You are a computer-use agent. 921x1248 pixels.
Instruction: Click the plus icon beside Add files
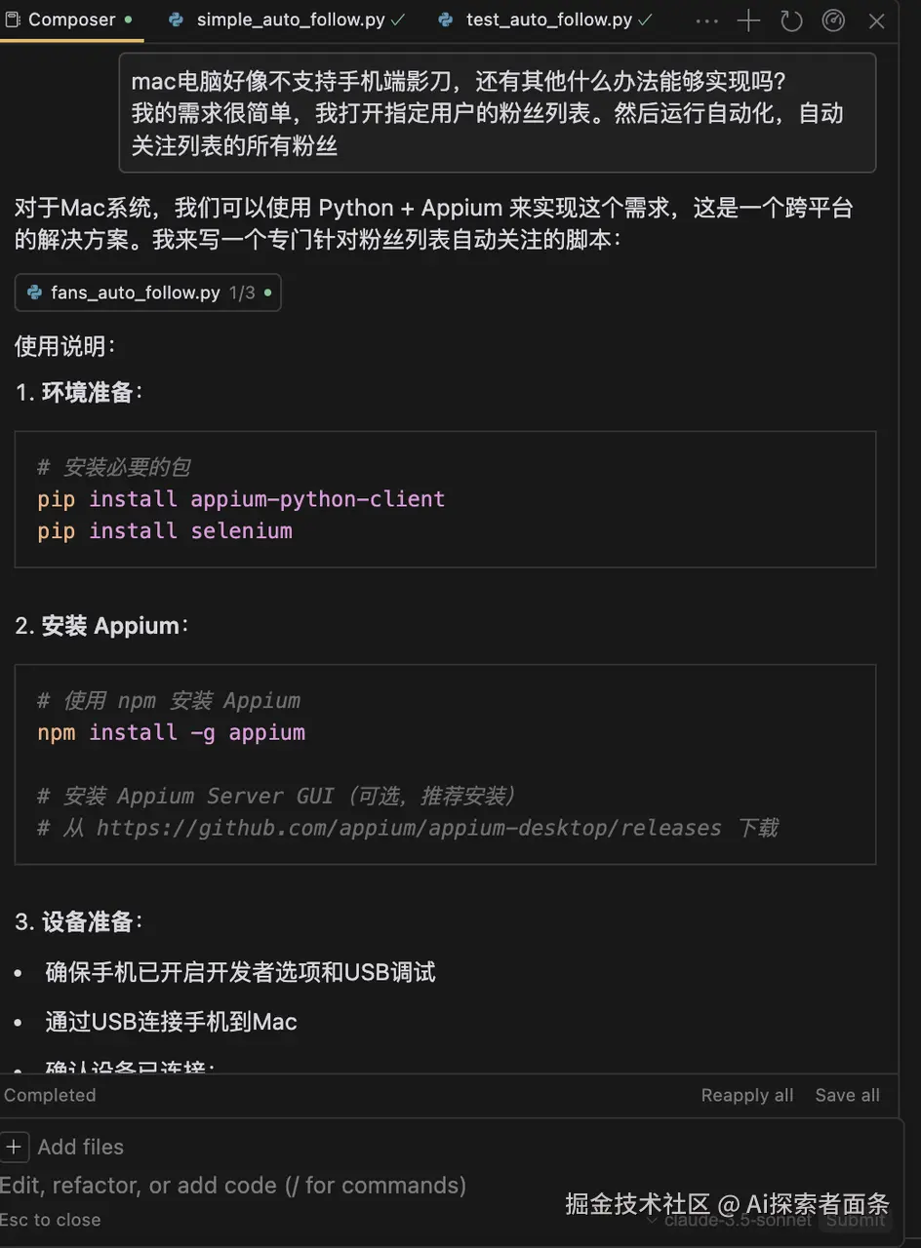14,1147
